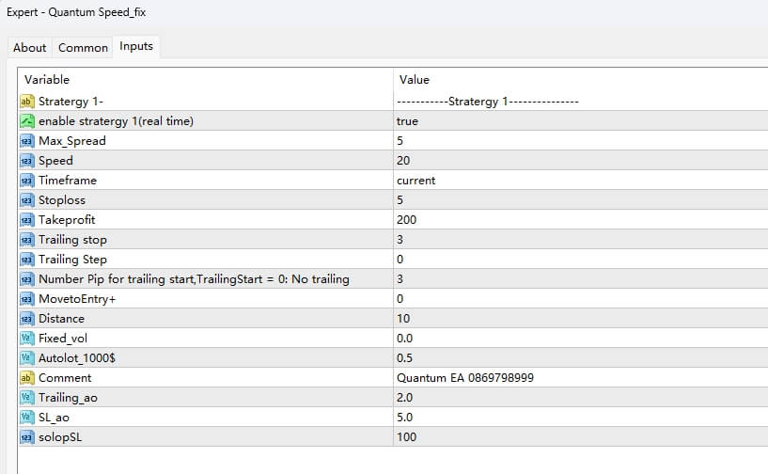
Task: Click the double-type icon next to Fixed_vol
Action: click(26, 339)
